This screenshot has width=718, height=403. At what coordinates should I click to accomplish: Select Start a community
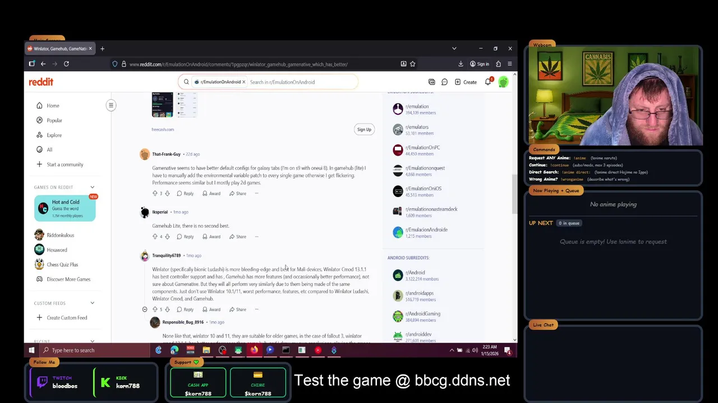(66, 165)
